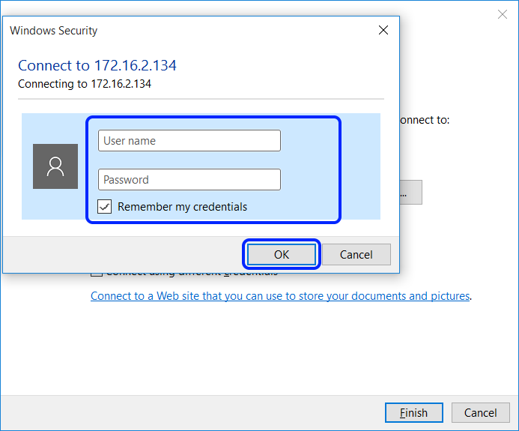Image resolution: width=519 pixels, height=431 pixels.
Task: Click the Remember my credentials label text
Action: pyautogui.click(x=183, y=207)
